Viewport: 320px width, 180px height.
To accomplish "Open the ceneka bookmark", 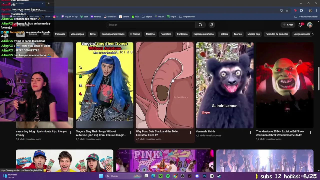I will point(124,17).
